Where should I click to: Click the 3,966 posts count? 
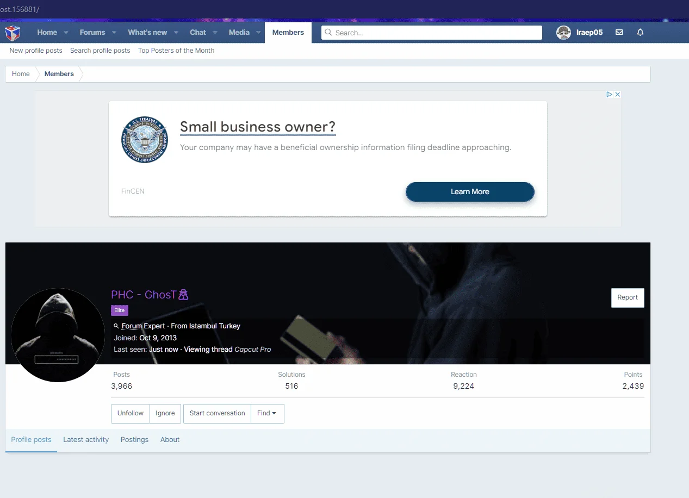point(121,387)
